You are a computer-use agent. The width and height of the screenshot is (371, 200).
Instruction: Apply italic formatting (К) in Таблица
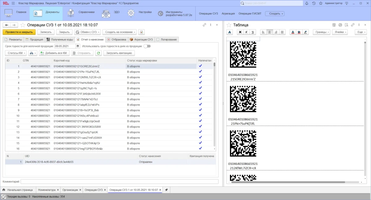tap(246, 32)
